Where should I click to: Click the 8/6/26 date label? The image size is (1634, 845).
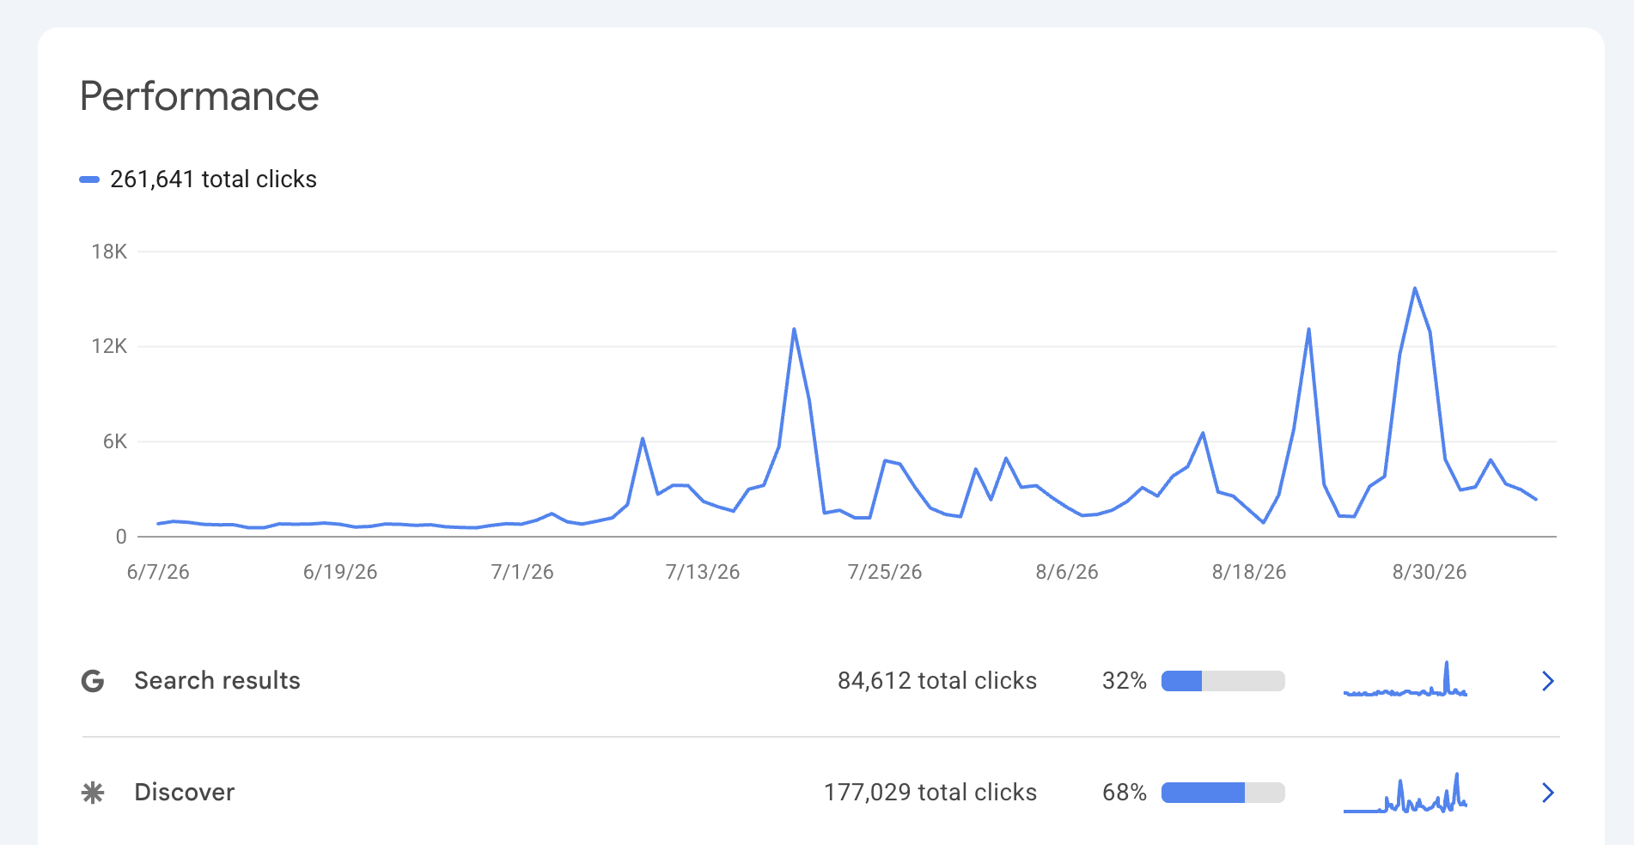coord(1067,572)
